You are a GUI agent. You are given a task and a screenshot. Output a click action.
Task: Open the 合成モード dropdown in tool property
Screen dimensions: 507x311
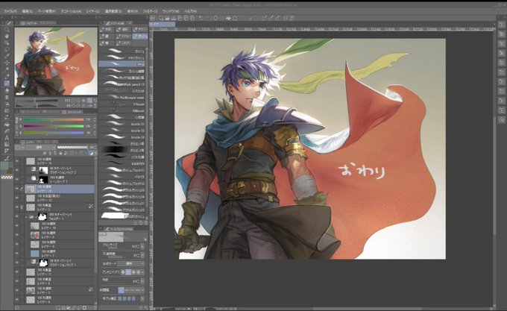(x=130, y=263)
